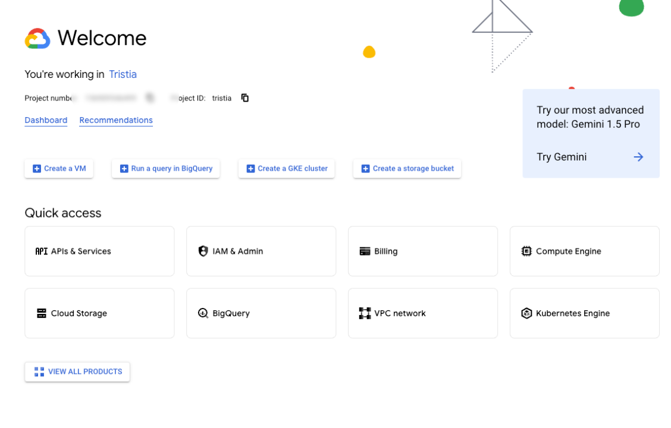Open the IAM & Admin card

(261, 251)
